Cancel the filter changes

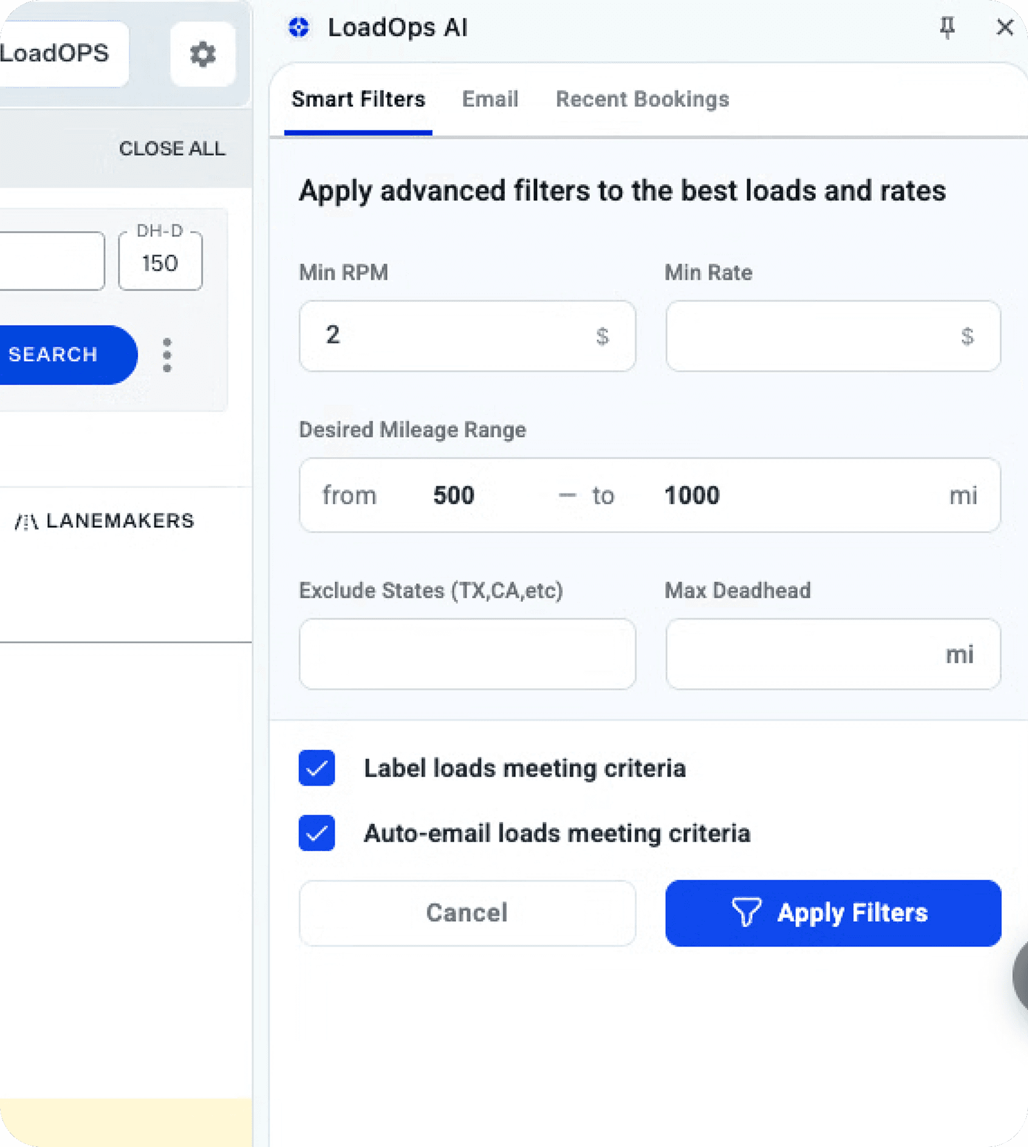466,913
